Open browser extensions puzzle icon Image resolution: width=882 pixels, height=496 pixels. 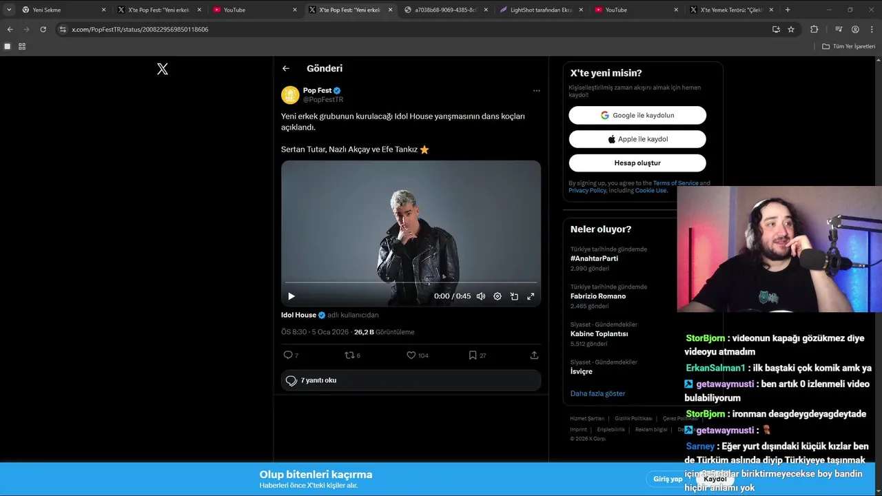coord(814,30)
